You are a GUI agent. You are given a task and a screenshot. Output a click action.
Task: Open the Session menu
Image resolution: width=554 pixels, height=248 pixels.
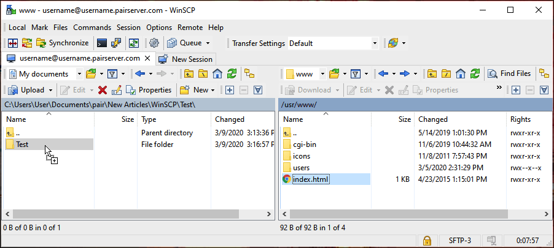(x=128, y=28)
